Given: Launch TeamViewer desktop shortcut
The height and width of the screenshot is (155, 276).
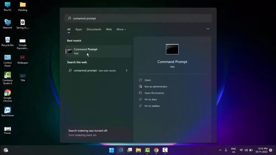Looking at the screenshot, I should pos(7,112).
